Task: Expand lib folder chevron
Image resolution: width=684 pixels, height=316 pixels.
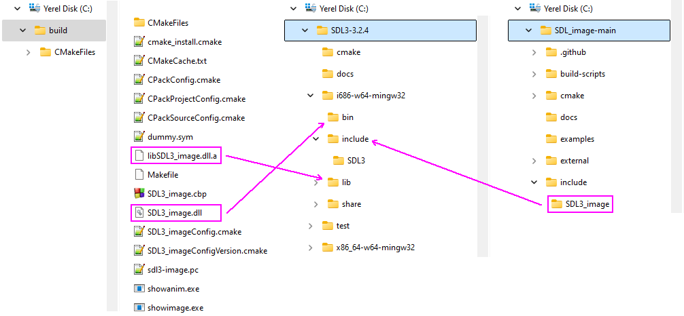Action: (316, 182)
